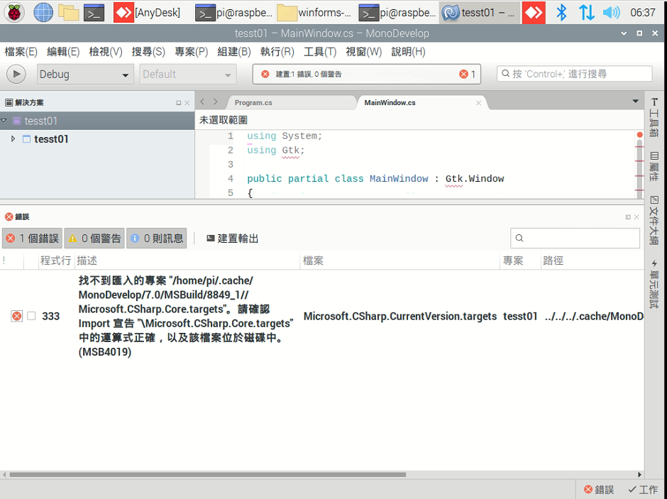Toggle the 1 個錯誤 errors filter
The image size is (667, 499).
click(33, 238)
